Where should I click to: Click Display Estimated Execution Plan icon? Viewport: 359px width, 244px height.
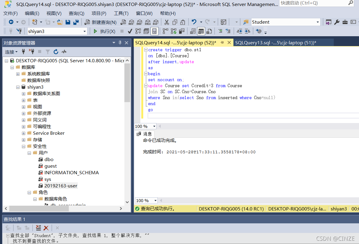(138, 31)
